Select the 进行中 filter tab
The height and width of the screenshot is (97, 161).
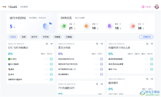(x=34, y=37)
